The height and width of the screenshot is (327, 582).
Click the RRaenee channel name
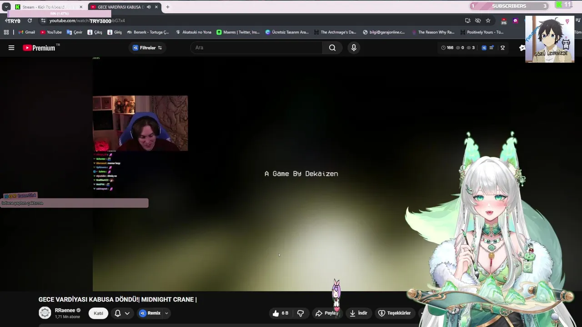(x=65, y=310)
